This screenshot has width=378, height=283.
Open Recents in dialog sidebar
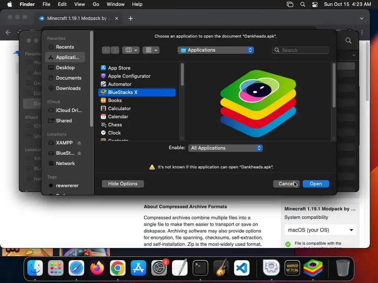[x=65, y=47]
